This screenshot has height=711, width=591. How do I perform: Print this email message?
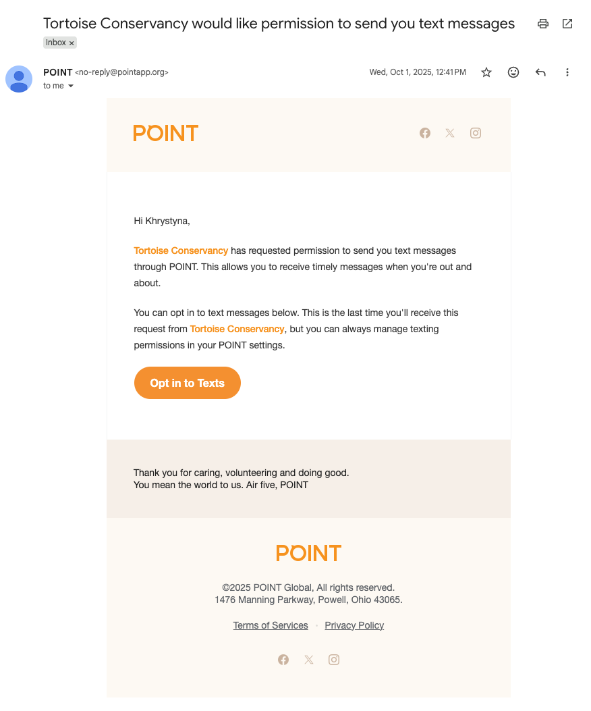(x=543, y=24)
